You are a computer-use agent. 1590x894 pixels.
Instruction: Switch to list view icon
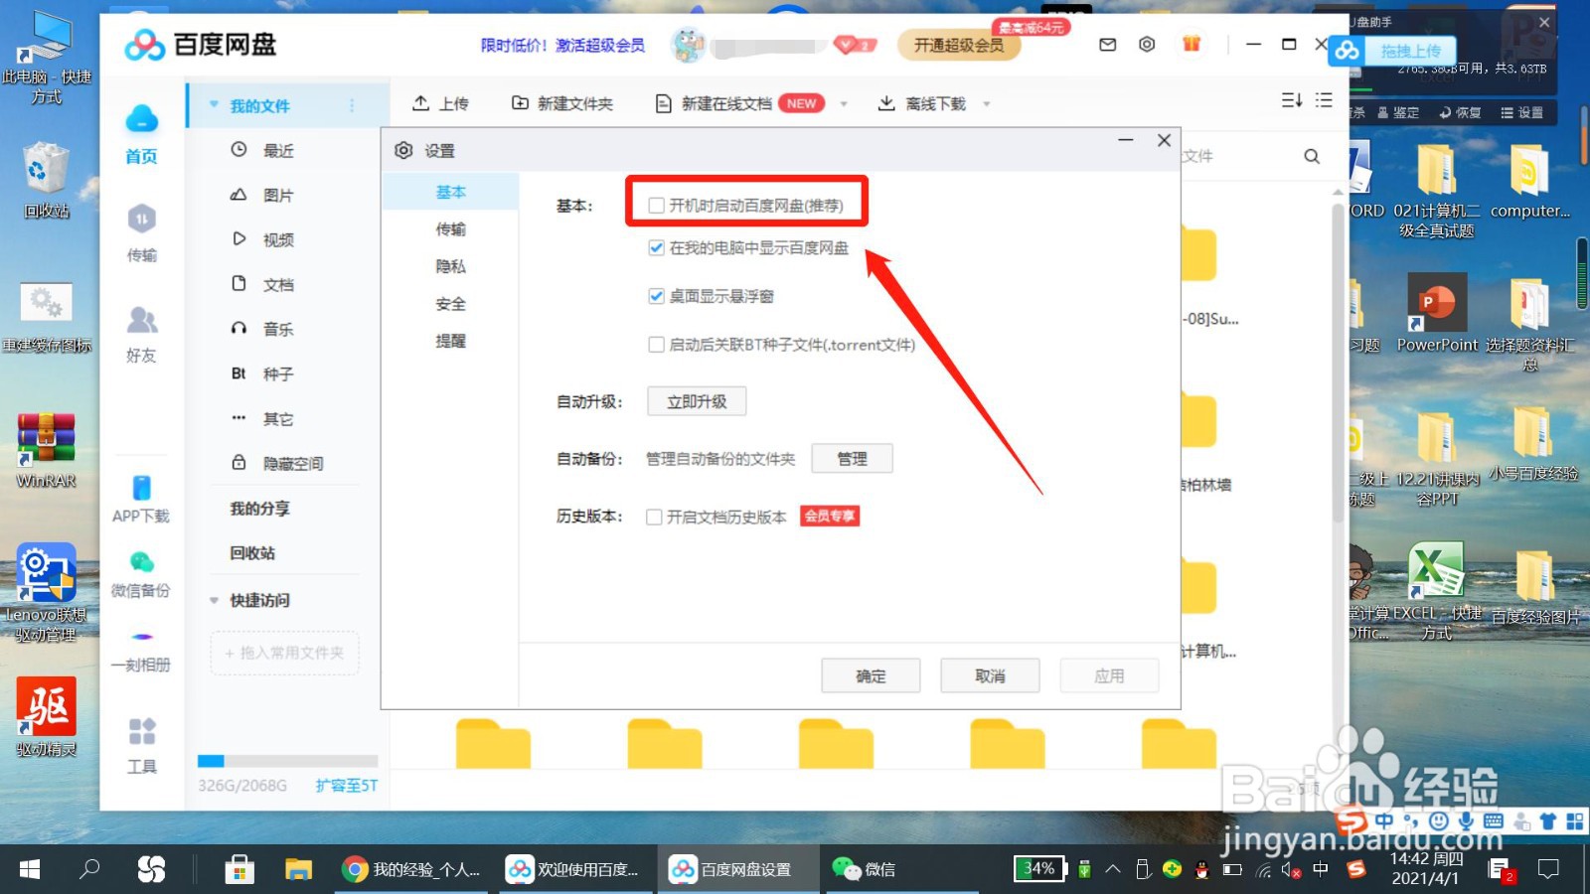(1324, 100)
